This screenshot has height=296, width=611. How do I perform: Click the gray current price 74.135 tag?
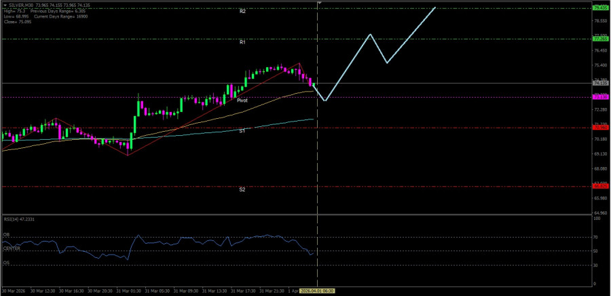(x=599, y=84)
